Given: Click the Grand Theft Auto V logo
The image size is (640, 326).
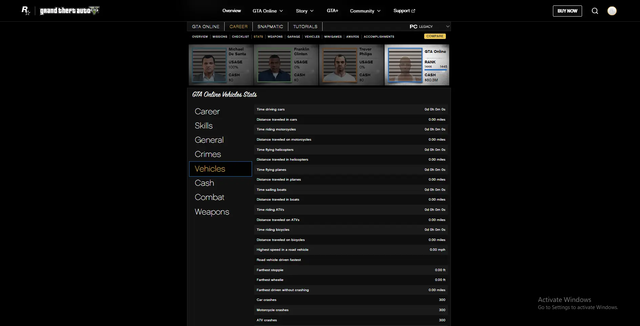Looking at the screenshot, I should click(x=69, y=11).
